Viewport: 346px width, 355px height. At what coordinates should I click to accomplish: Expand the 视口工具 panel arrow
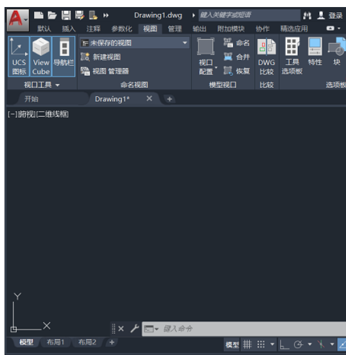[x=58, y=85]
